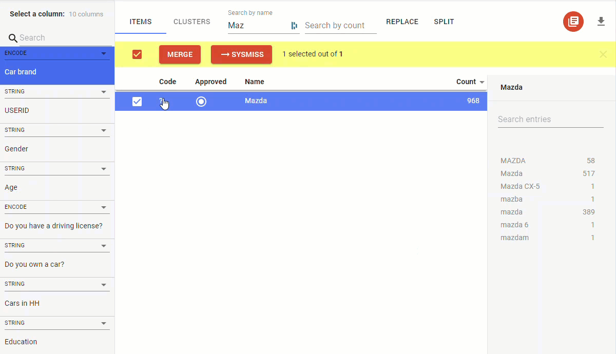The width and height of the screenshot is (616, 354).
Task: Uncheck the Mazda row checkbox
Action: point(137,102)
